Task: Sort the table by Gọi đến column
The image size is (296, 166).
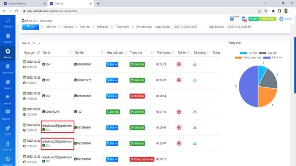Action: [x=102, y=53]
